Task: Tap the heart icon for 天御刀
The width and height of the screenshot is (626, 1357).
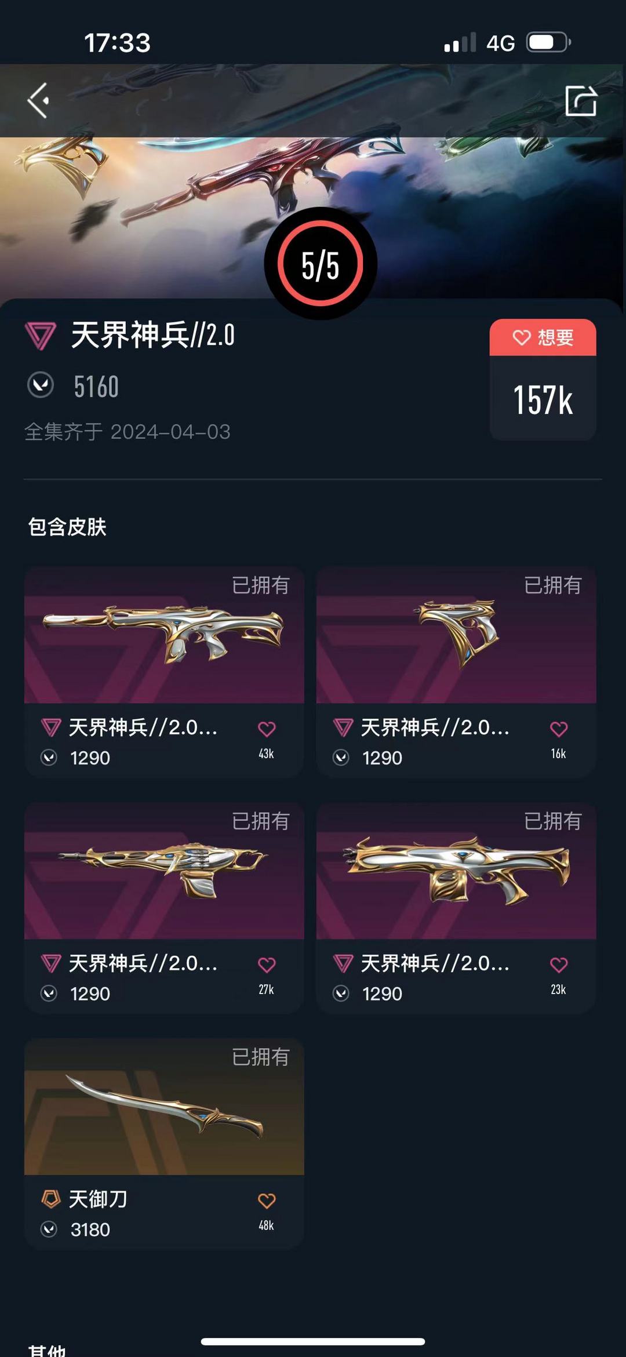Action: [267, 1201]
